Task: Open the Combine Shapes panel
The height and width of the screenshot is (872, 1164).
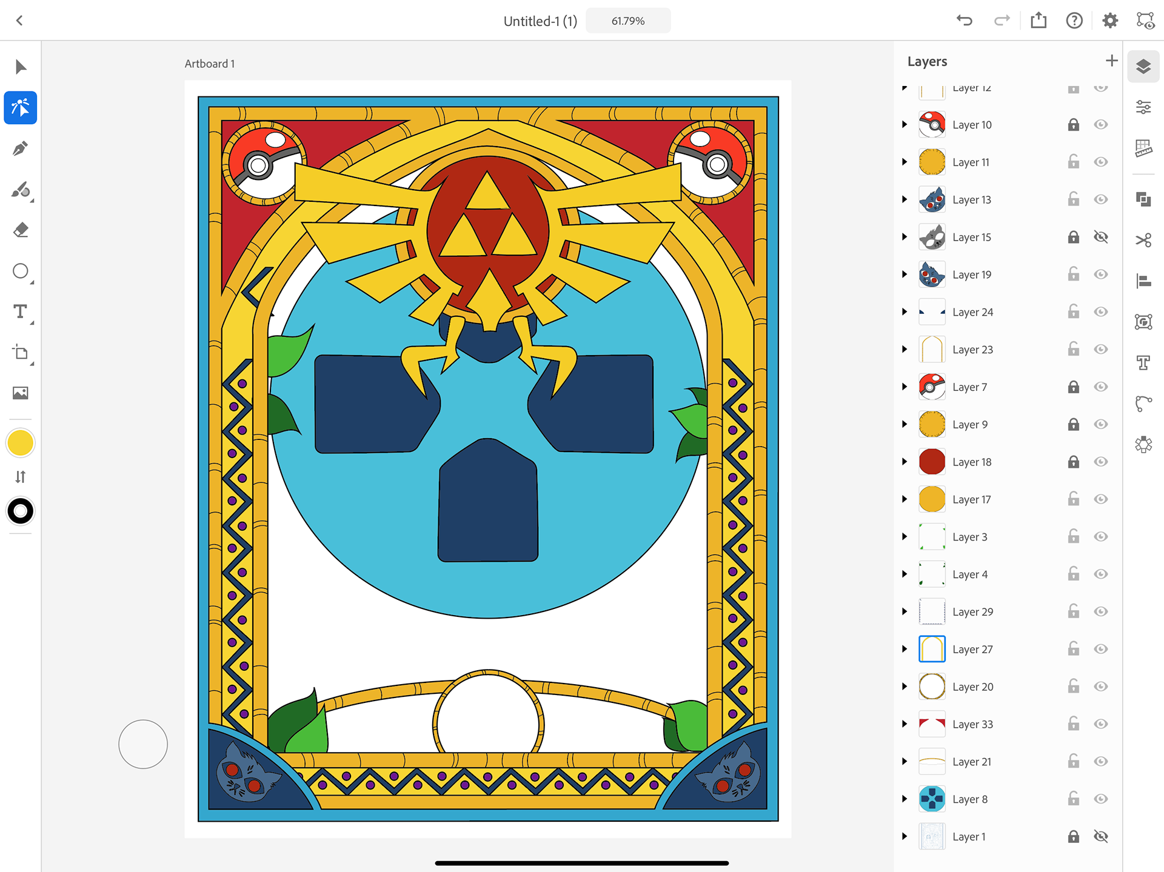Action: pos(1143,199)
